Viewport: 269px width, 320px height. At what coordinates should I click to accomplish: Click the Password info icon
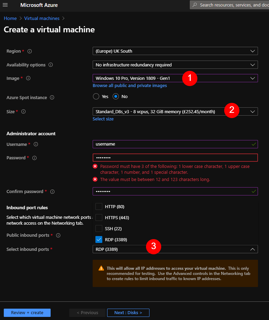tap(34, 158)
